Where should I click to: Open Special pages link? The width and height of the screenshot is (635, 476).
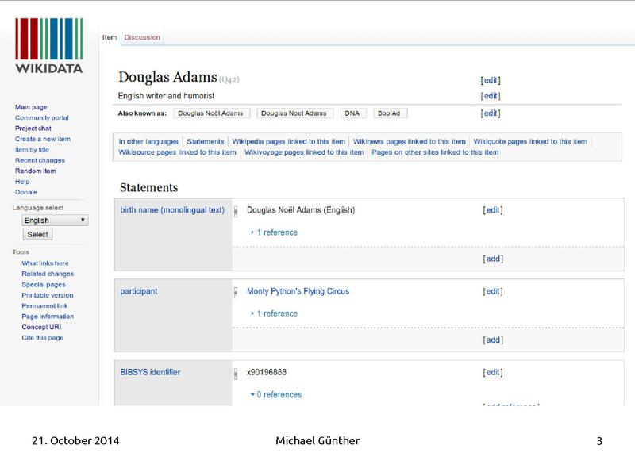coord(44,285)
